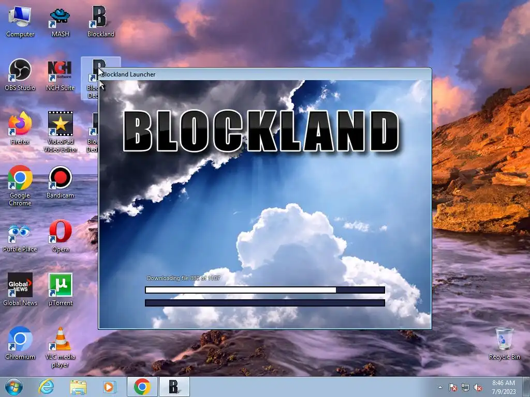Screen dimensions: 530x397
Task: Open the clock showing 8:46 AM
Action: (x=504, y=387)
